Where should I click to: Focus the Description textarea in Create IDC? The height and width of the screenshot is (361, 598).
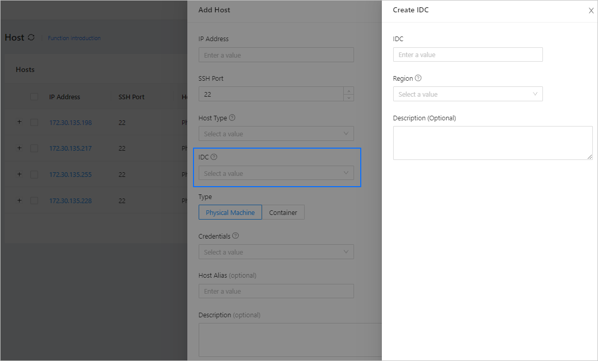[x=493, y=143]
